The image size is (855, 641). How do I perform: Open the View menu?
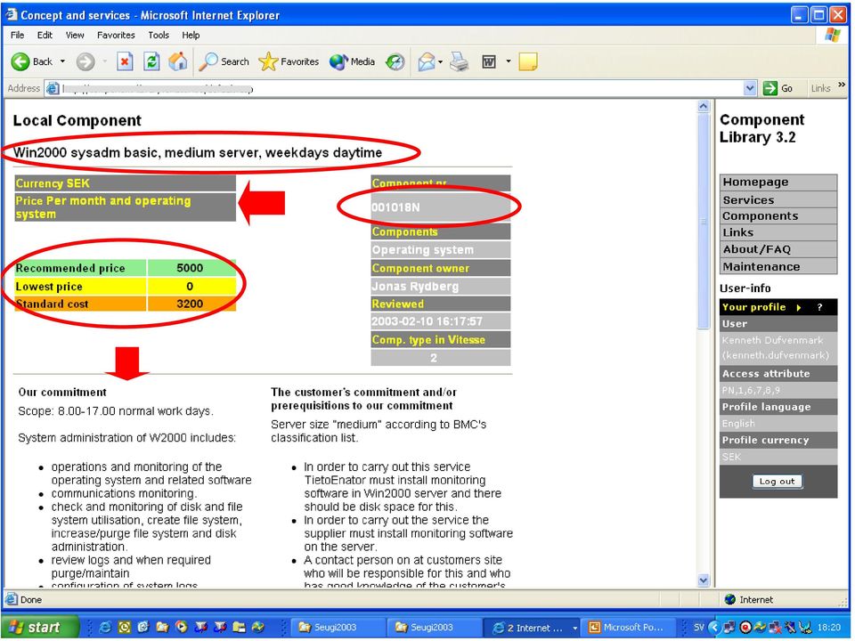(75, 35)
